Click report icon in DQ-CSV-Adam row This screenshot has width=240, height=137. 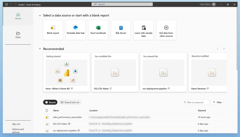(x=47, y=124)
